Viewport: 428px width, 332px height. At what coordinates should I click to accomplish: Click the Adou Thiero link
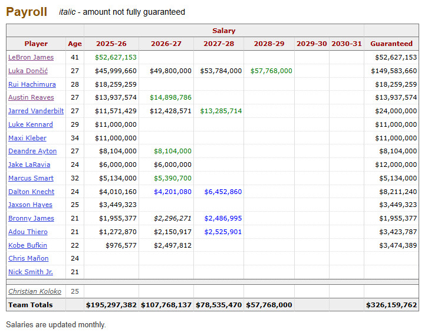[28, 232]
